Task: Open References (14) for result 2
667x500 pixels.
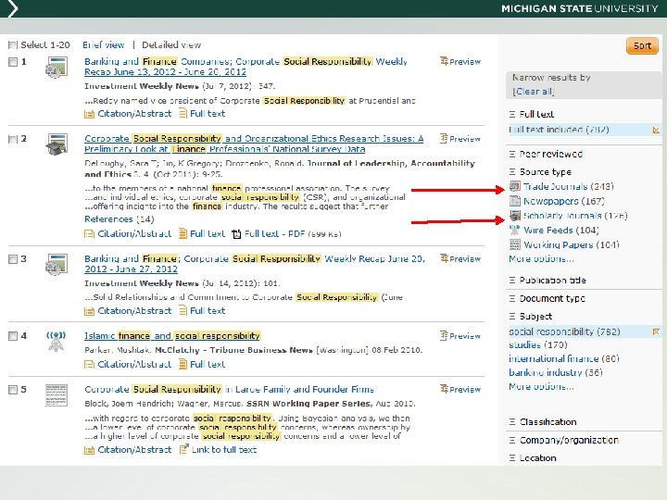Action: point(120,219)
